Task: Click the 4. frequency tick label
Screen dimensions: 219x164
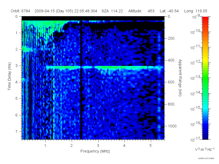Action: (x=125, y=145)
